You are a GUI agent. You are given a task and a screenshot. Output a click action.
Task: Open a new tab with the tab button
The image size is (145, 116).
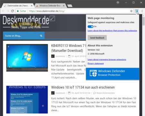tap(70, 6)
